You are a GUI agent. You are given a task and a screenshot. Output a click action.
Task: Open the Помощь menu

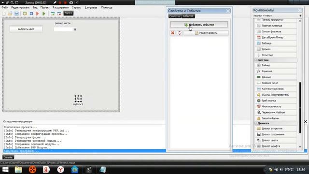[x=107, y=8]
